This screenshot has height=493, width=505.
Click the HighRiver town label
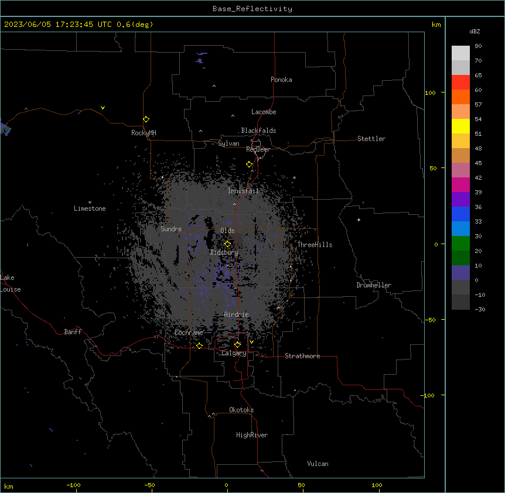point(252,435)
